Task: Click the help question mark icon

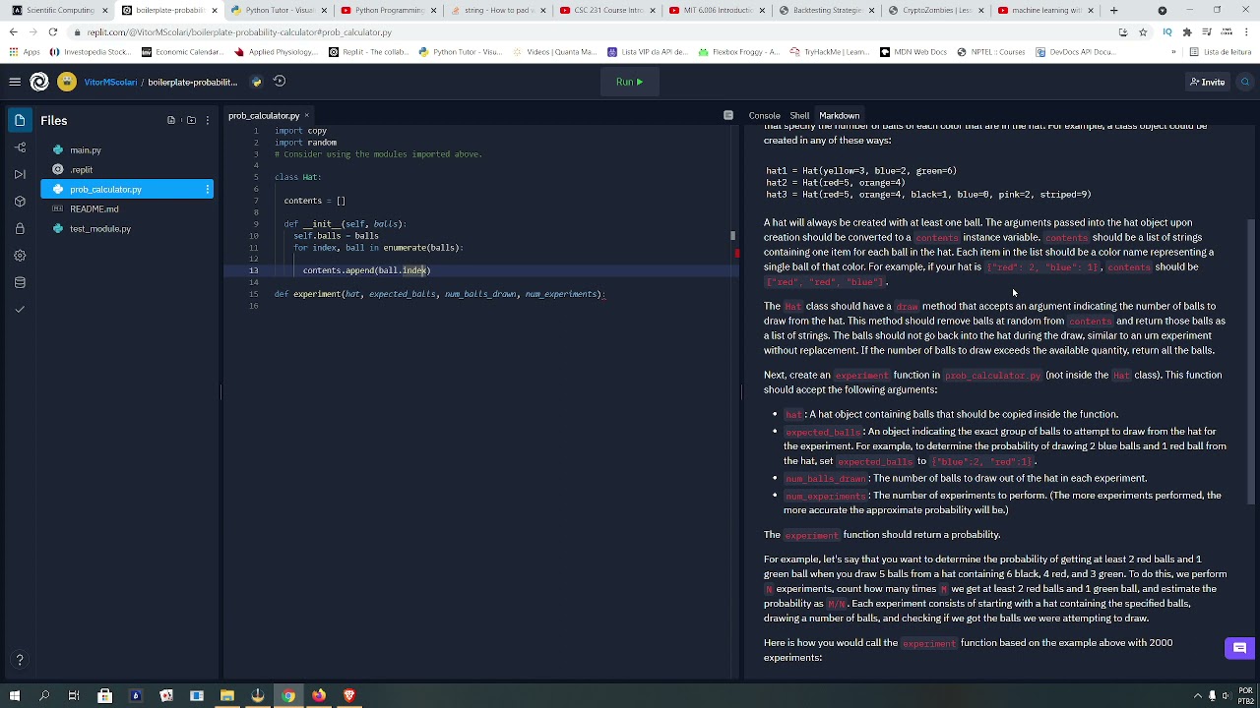Action: click(x=20, y=660)
